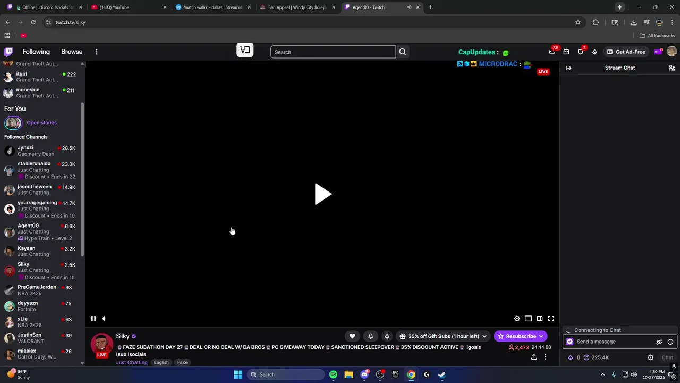This screenshot has width=680, height=383.
Task: Open the Ban Appeal Windy City tab
Action: pos(297,7)
